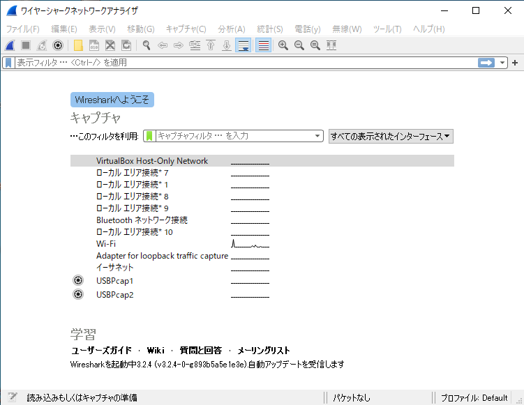Select the Wi-Fi interface traffic sparkline
This screenshot has width=524, height=405.
coord(250,244)
